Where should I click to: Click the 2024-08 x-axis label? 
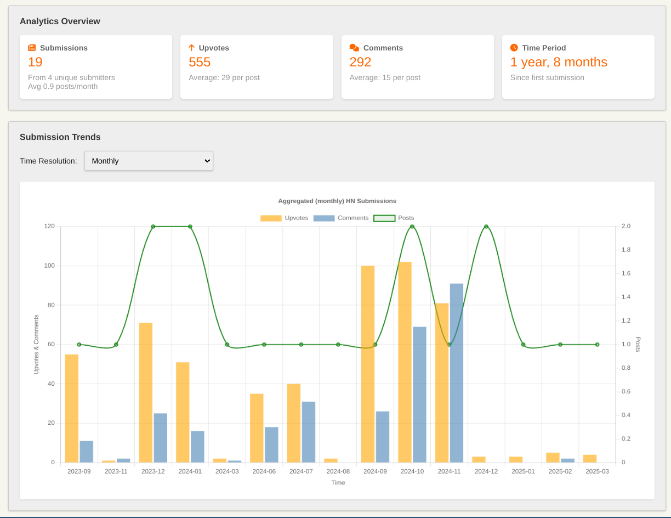click(338, 471)
